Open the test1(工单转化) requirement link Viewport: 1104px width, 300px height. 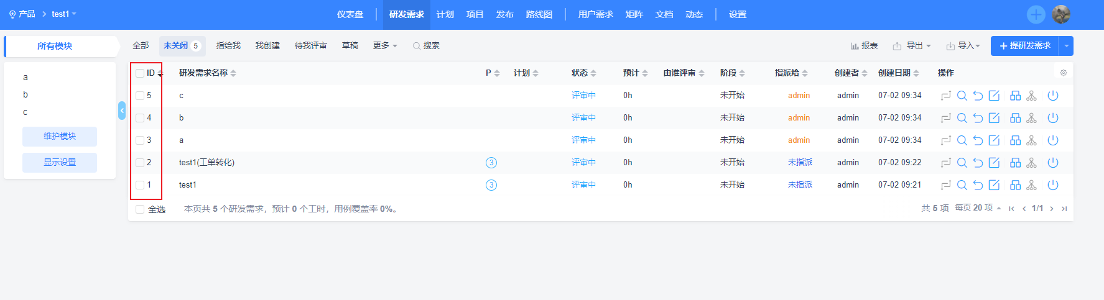tap(206, 163)
